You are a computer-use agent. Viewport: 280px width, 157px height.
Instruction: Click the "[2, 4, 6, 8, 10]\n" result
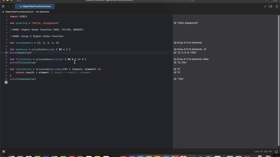pyautogui.click(x=187, y=53)
